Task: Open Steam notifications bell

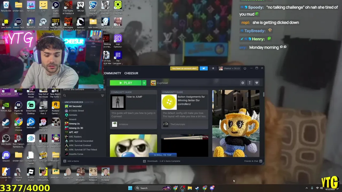Action: click(x=213, y=68)
